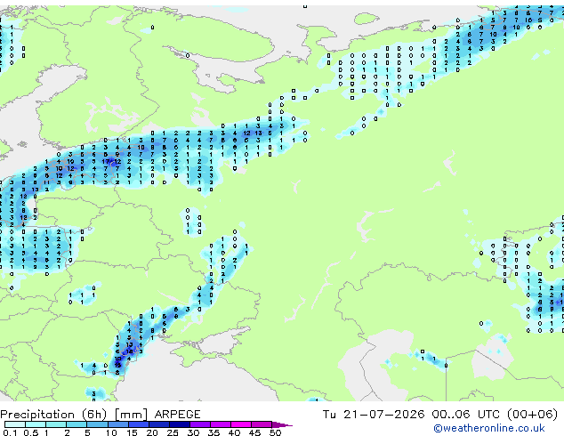Viewport: 564px width, 436px height.
Task: Click the 0.5–1 mm legend color box
Action: point(36,424)
